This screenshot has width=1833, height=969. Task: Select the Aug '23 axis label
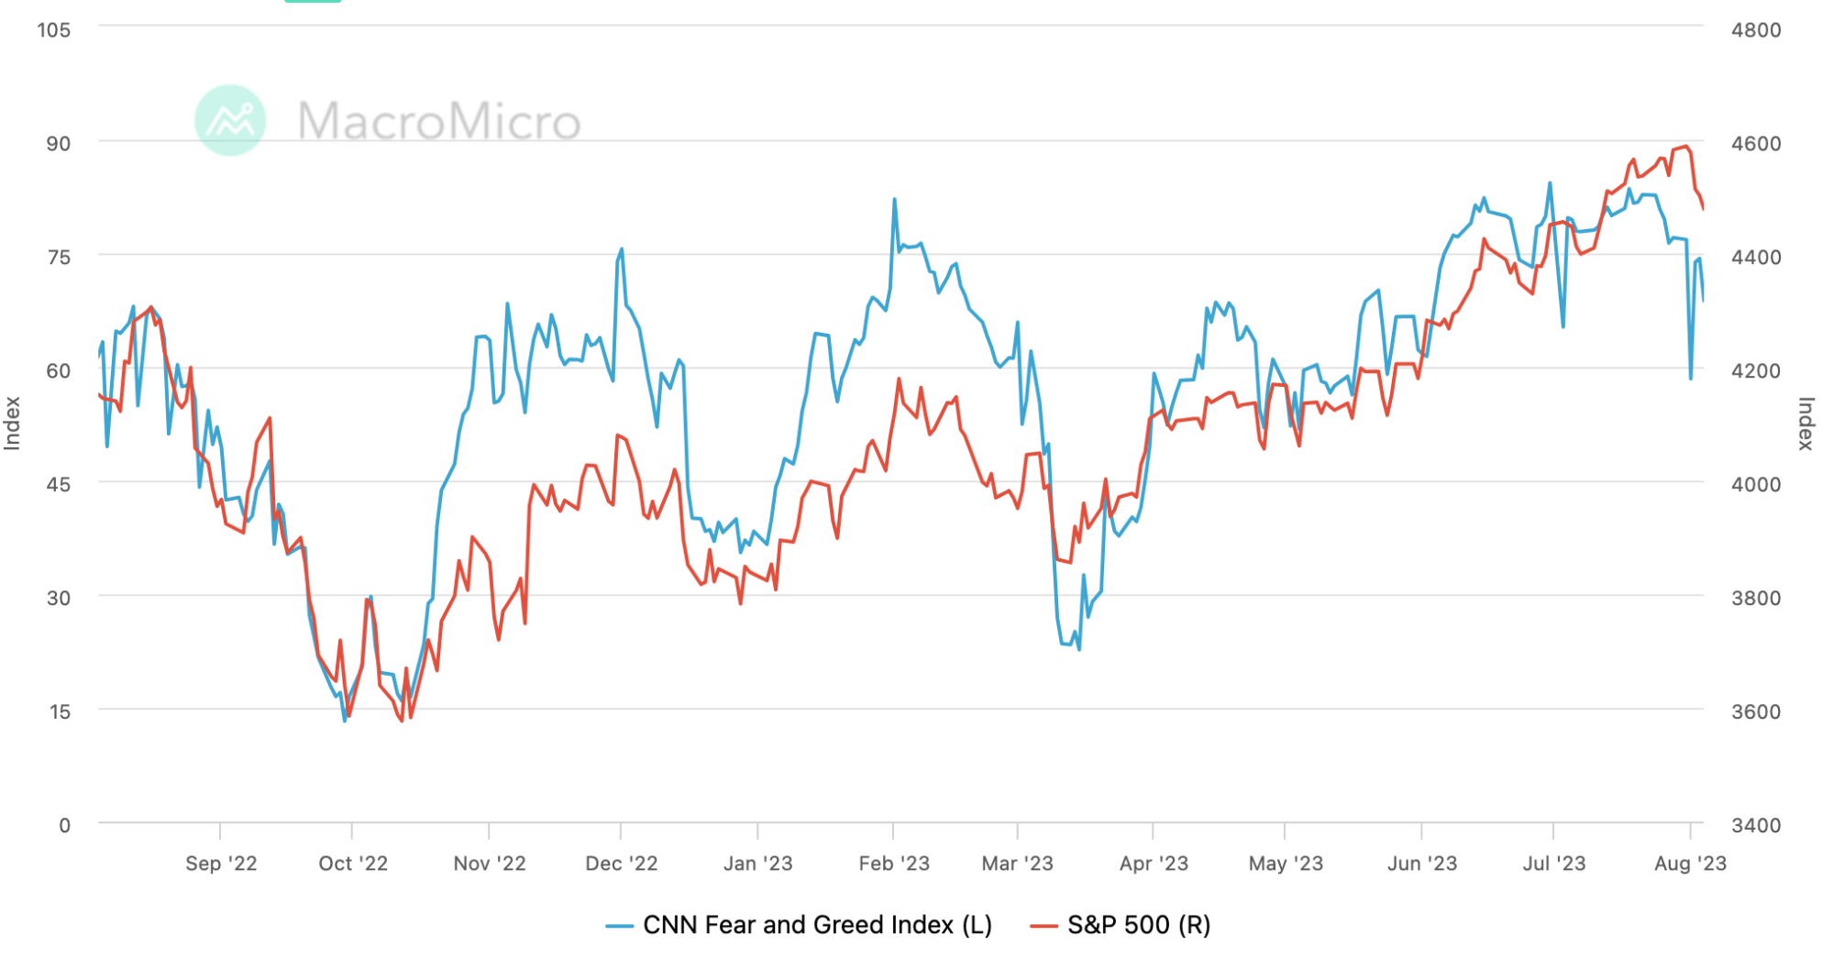(x=1690, y=864)
